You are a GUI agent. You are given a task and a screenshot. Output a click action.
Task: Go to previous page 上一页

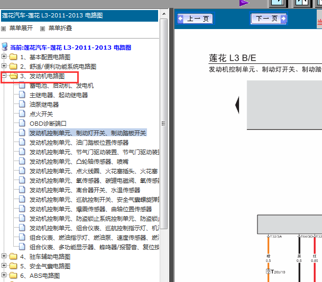click(195, 18)
